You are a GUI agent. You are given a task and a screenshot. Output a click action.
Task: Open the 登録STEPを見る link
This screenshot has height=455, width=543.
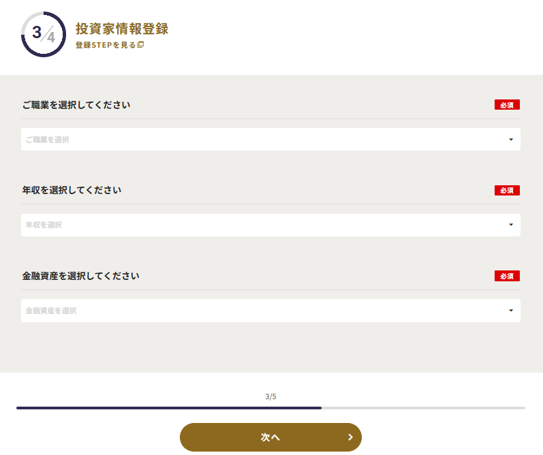(x=106, y=45)
